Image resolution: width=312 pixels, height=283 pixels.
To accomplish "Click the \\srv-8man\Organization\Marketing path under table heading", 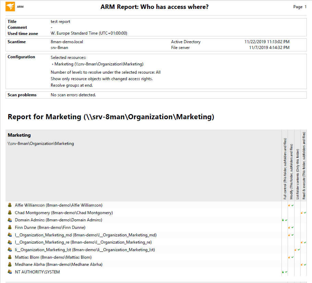I will pyautogui.click(x=41, y=144).
